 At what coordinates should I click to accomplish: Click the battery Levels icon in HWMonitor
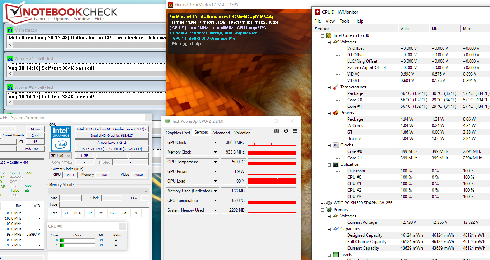pyautogui.click(x=335, y=255)
